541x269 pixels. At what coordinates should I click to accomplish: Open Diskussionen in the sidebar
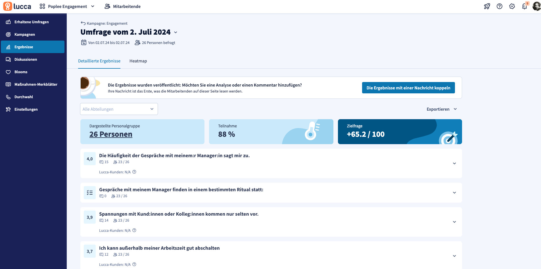click(33, 59)
